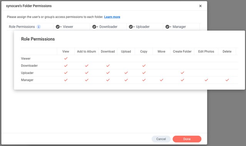
Task: Open the Learn more link
Action: [112, 17]
